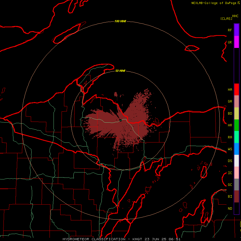Click the RA light-green legend swatch
Screen dimensions: 241x241
click(x=236, y=137)
